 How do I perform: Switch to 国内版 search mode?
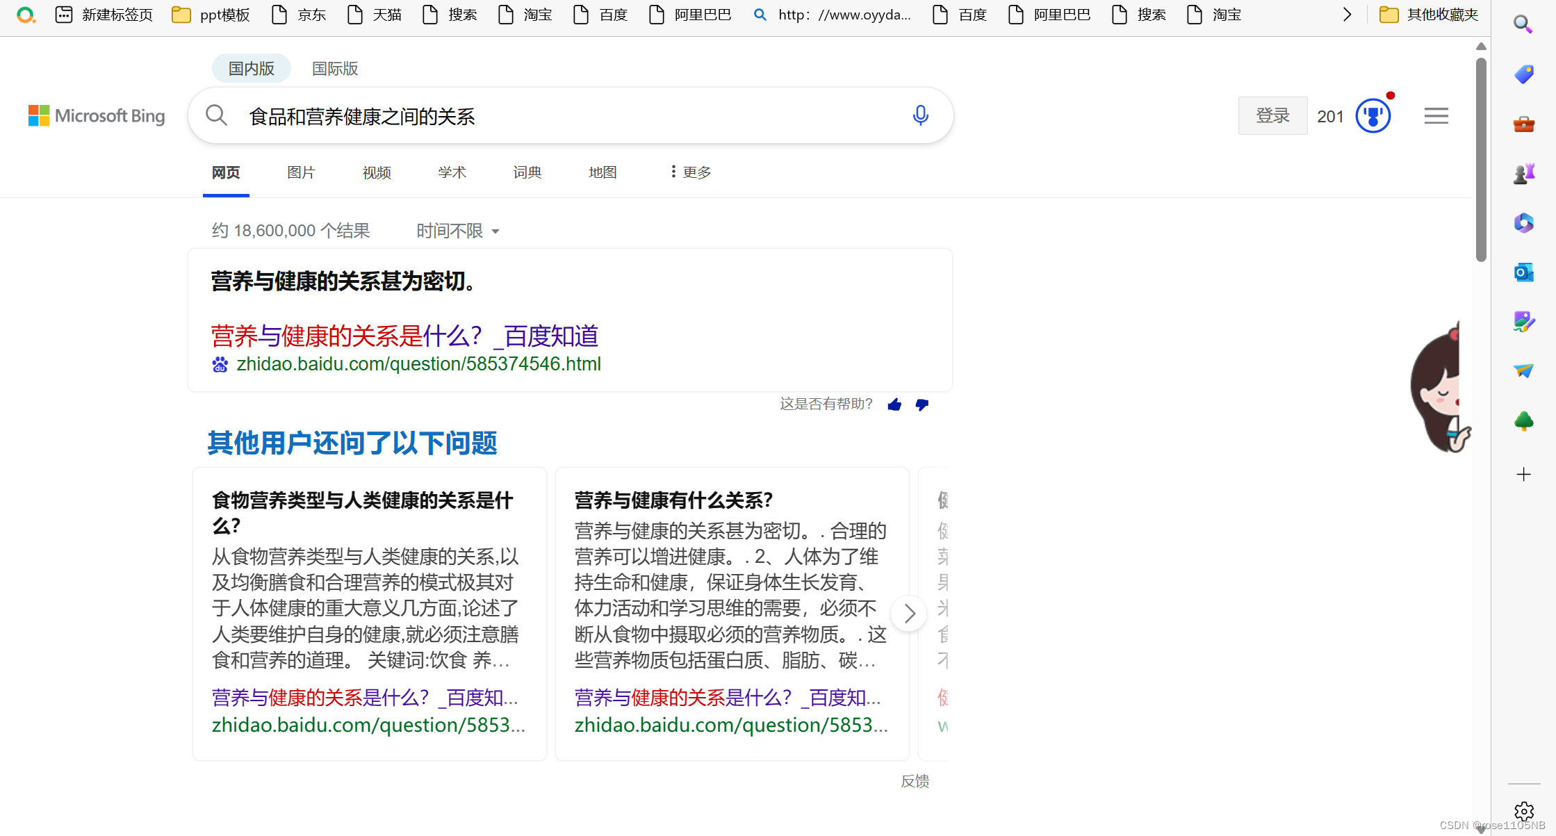(251, 69)
